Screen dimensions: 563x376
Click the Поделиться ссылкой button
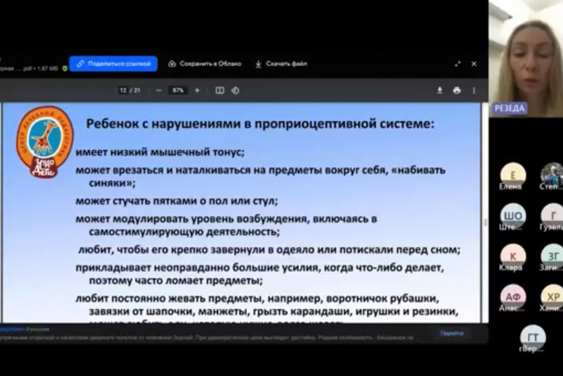(113, 63)
